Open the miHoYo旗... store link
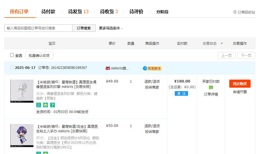The image size is (261, 154). 120,68
